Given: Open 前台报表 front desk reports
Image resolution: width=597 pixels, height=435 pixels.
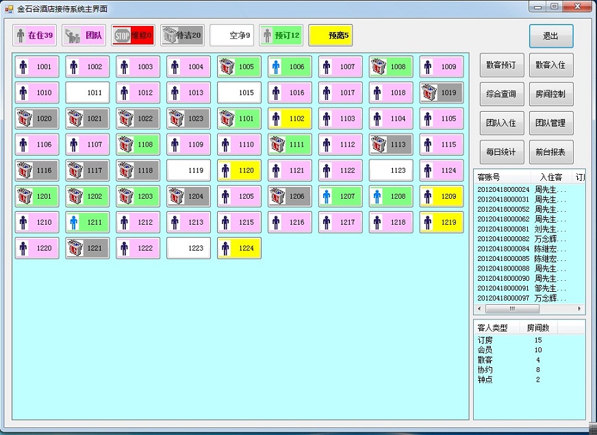Looking at the screenshot, I should [x=551, y=152].
